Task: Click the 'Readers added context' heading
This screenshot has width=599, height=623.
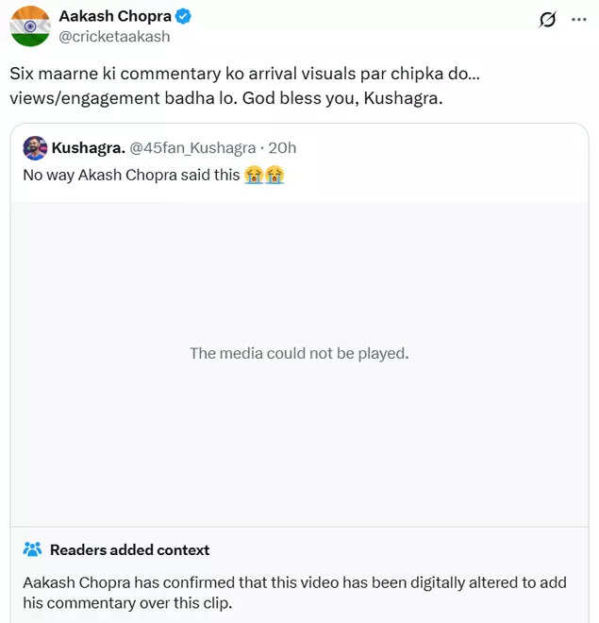Action: pos(129,549)
